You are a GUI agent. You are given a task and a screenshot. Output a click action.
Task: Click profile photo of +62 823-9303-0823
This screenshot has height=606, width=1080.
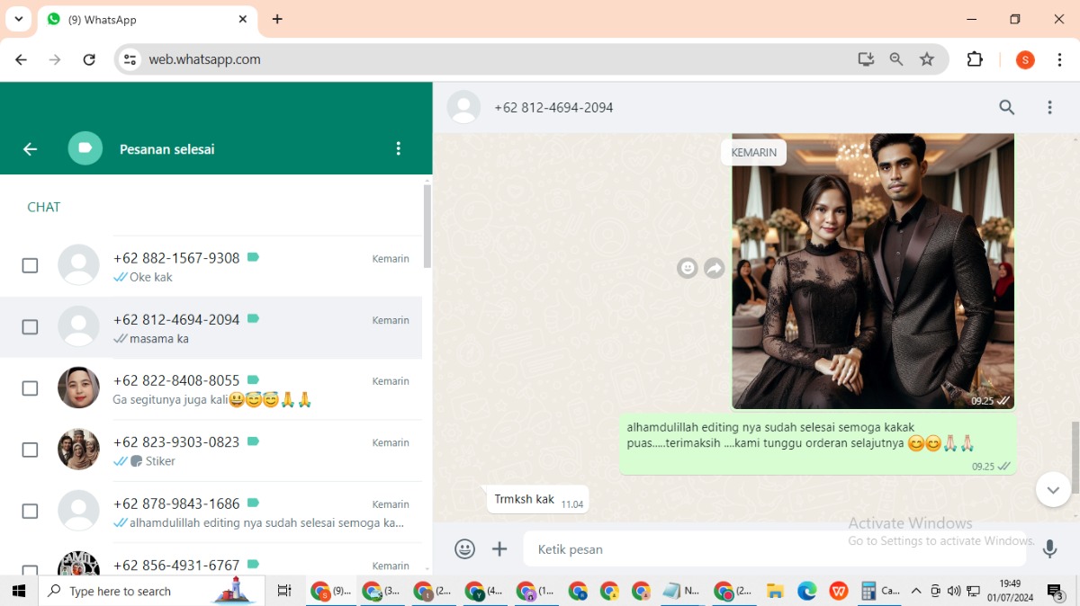coord(79,450)
